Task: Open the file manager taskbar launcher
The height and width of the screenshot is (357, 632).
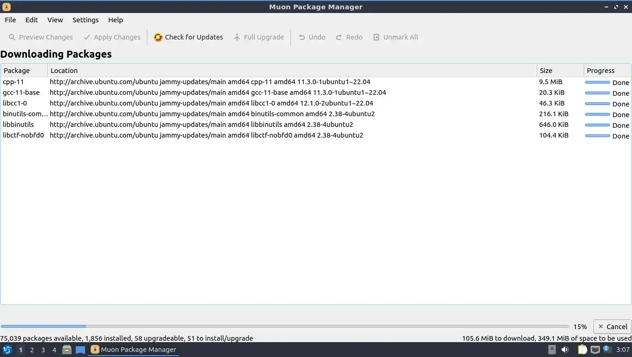Action: click(x=67, y=350)
